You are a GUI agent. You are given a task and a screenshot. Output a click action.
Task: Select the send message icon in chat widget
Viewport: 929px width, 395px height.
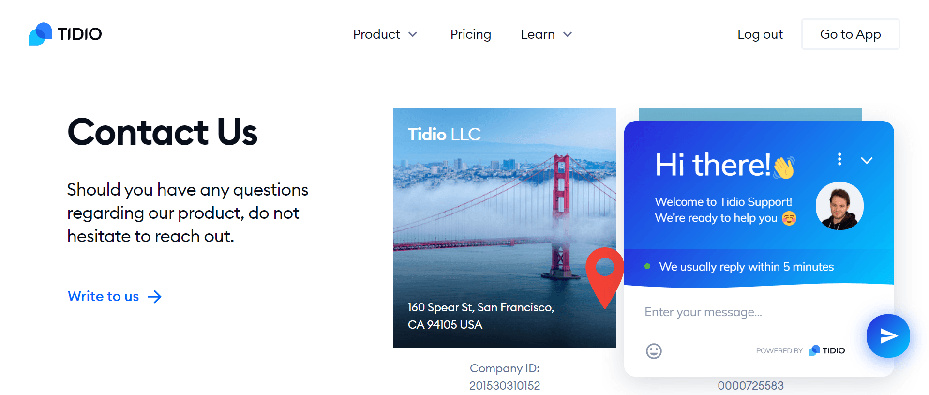click(x=888, y=335)
